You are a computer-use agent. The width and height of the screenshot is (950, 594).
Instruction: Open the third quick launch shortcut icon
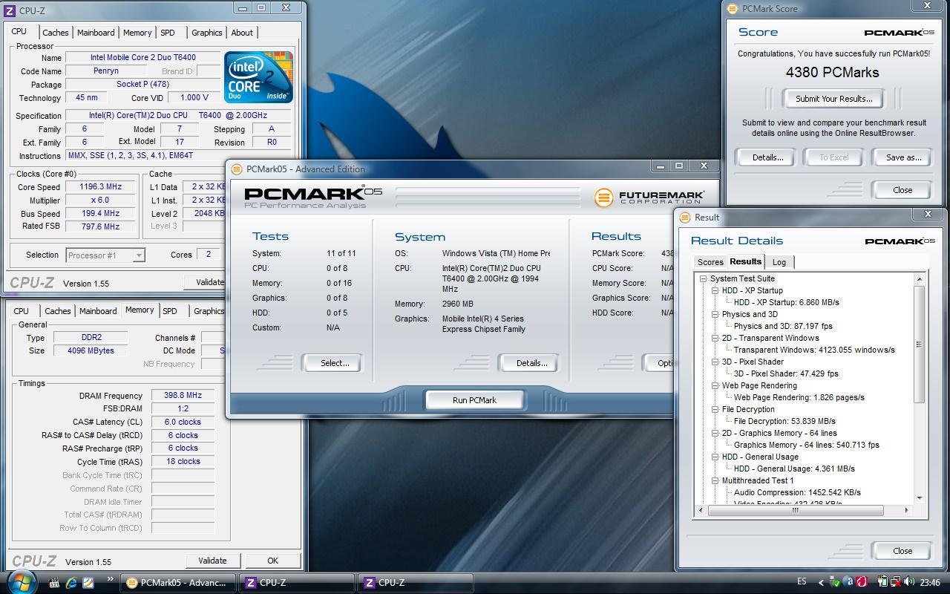click(88, 583)
